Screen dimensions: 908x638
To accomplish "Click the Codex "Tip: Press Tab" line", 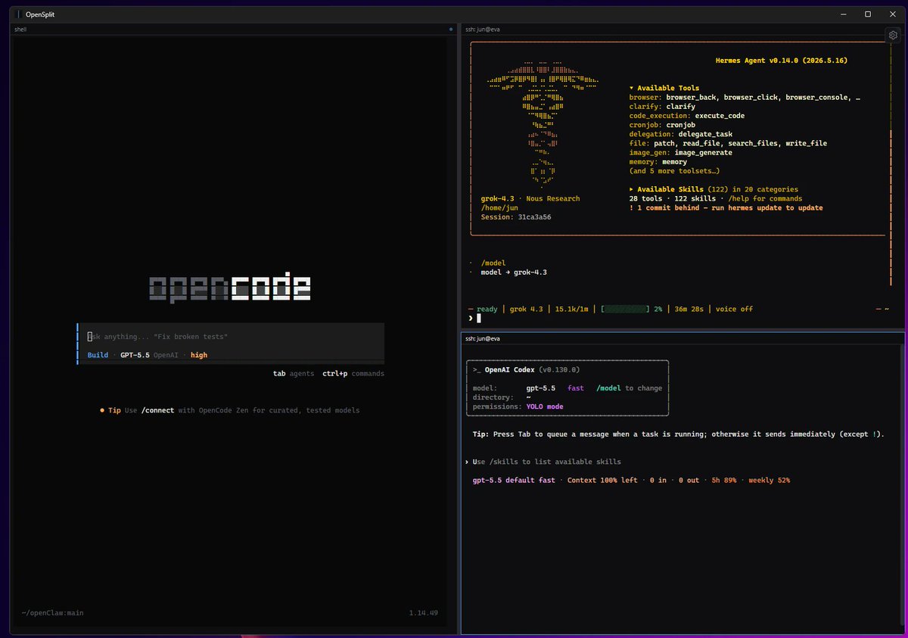I will [678, 434].
